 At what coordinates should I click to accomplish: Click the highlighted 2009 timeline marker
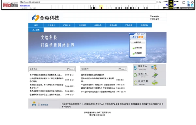coord(102,8)
